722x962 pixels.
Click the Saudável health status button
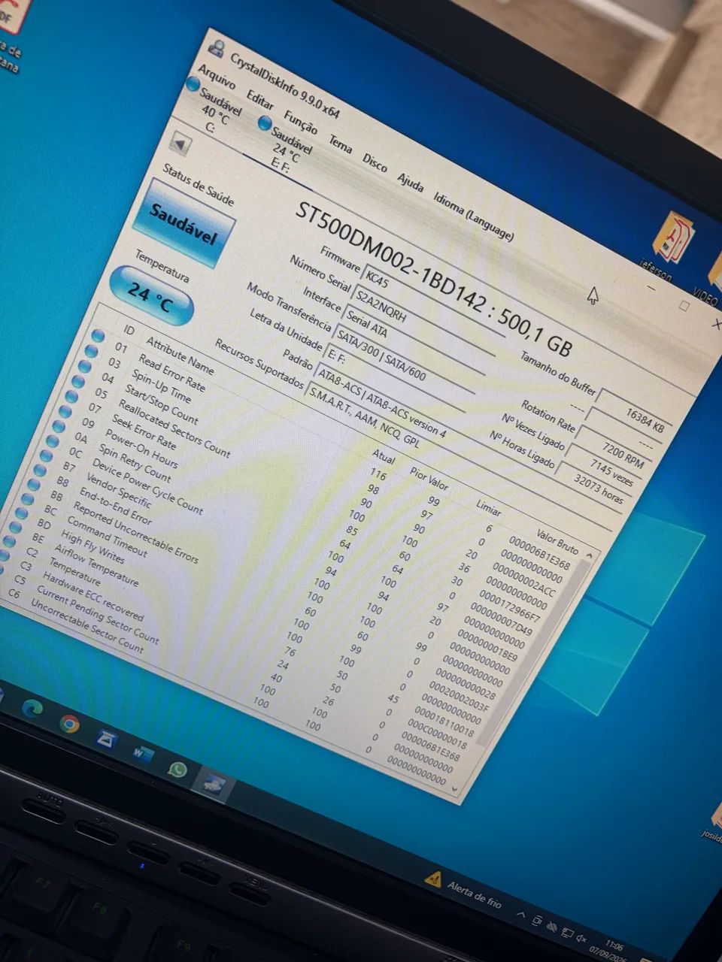click(183, 223)
